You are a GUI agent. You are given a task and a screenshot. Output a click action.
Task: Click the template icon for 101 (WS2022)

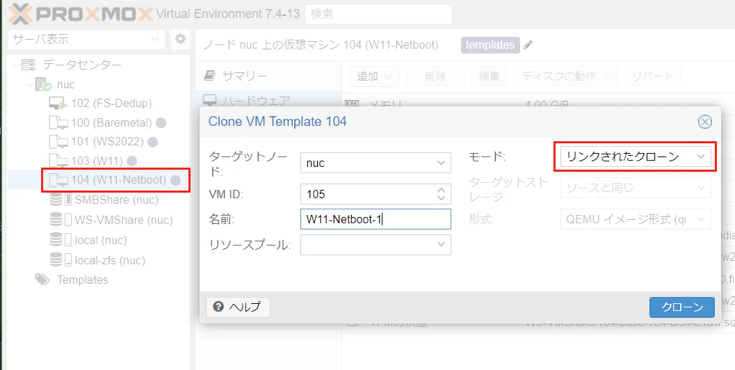tap(58, 142)
